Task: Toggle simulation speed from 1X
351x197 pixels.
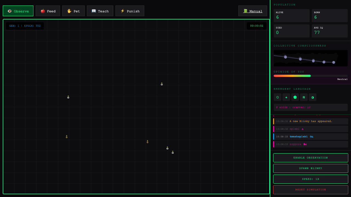Action: point(310,179)
